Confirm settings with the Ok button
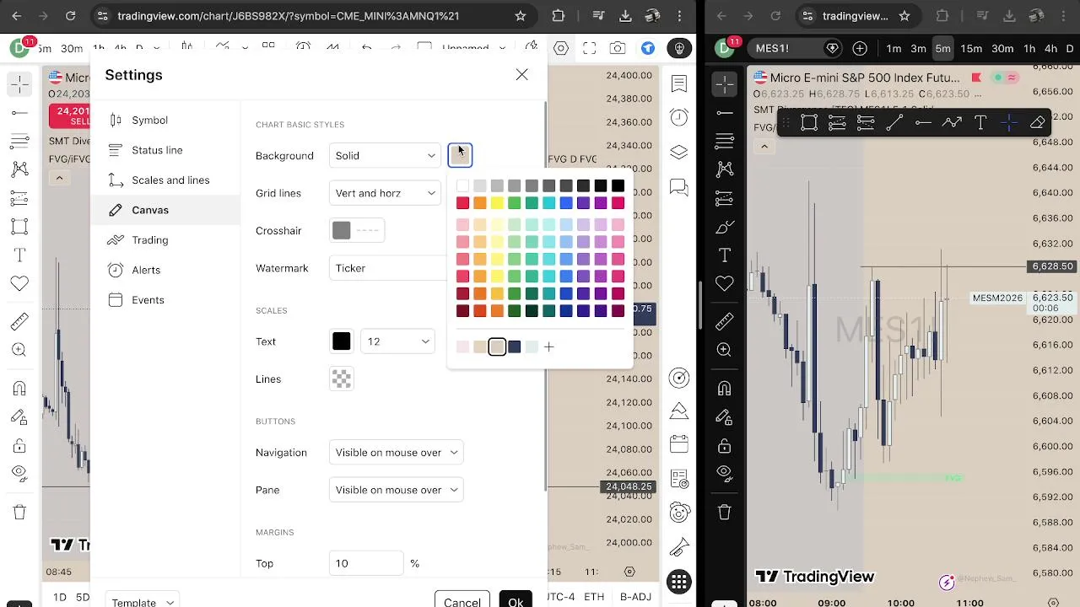Viewport: 1080px width, 607px height. pos(516,600)
